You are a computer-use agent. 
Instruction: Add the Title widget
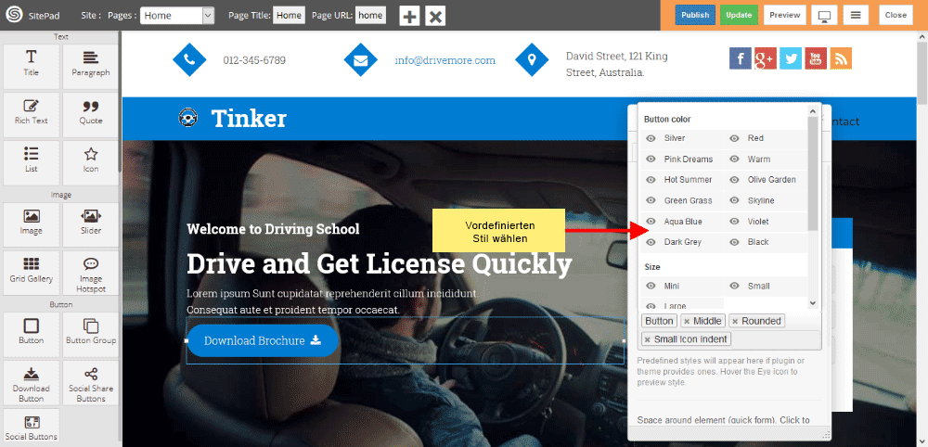pyautogui.click(x=32, y=66)
